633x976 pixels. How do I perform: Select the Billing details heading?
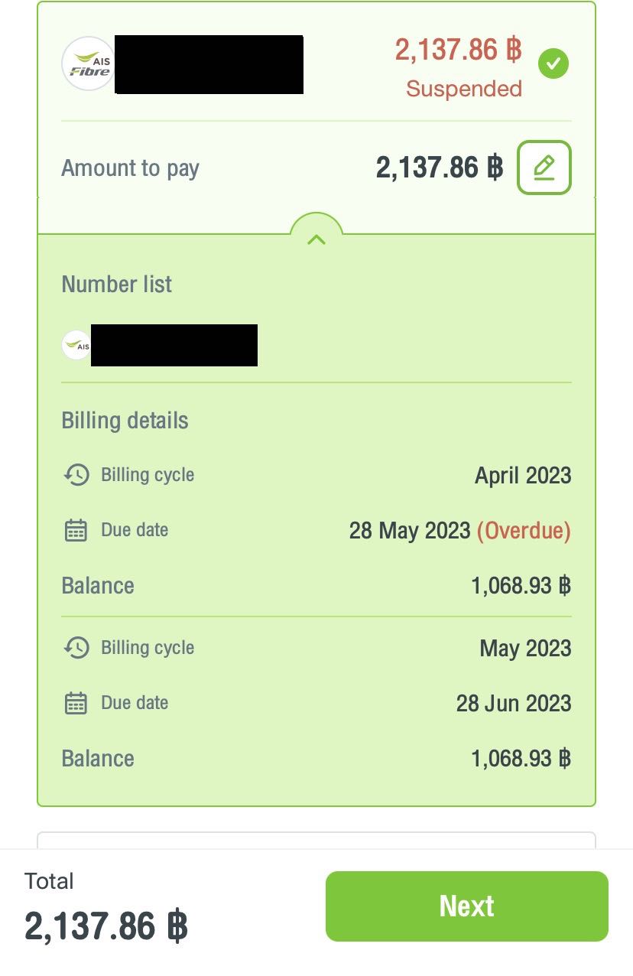[x=125, y=421]
